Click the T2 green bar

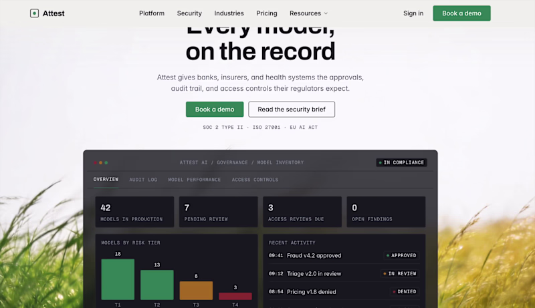point(157,285)
